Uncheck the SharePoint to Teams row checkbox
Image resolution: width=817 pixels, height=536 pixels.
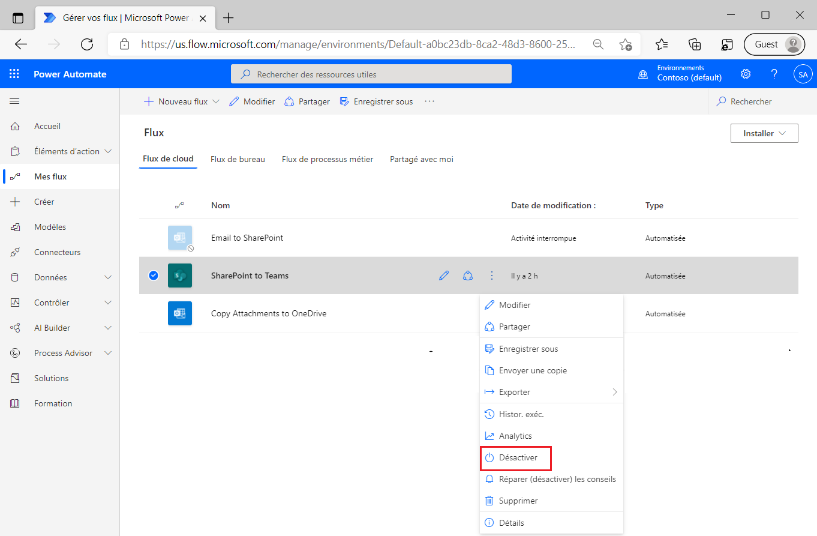154,276
